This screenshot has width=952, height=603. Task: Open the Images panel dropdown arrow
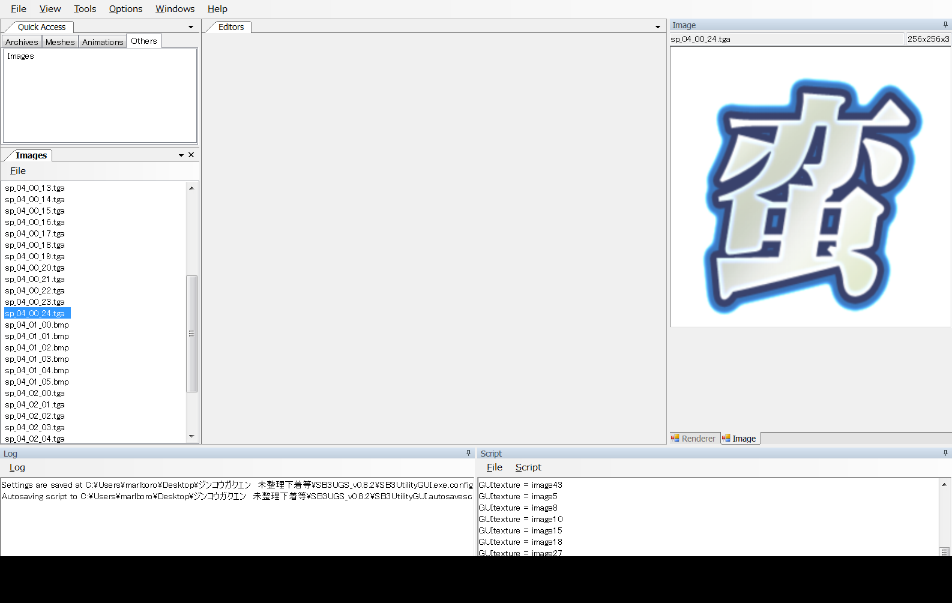pyautogui.click(x=181, y=155)
